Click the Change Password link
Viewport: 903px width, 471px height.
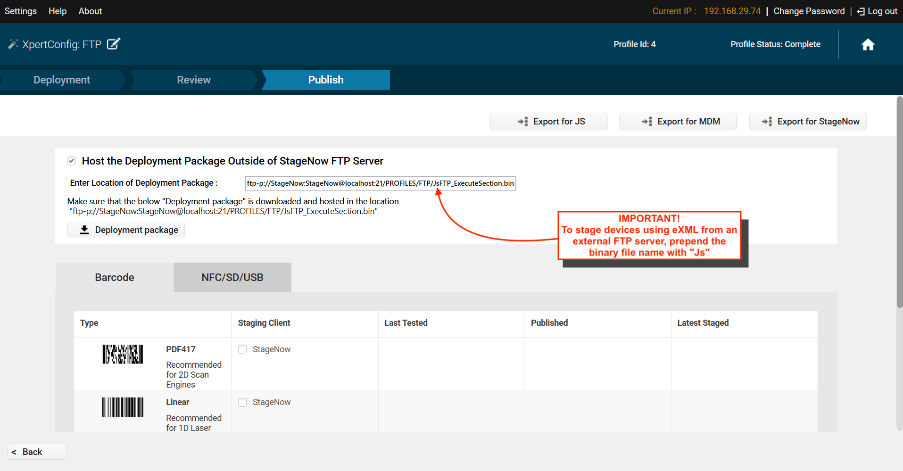pos(809,11)
